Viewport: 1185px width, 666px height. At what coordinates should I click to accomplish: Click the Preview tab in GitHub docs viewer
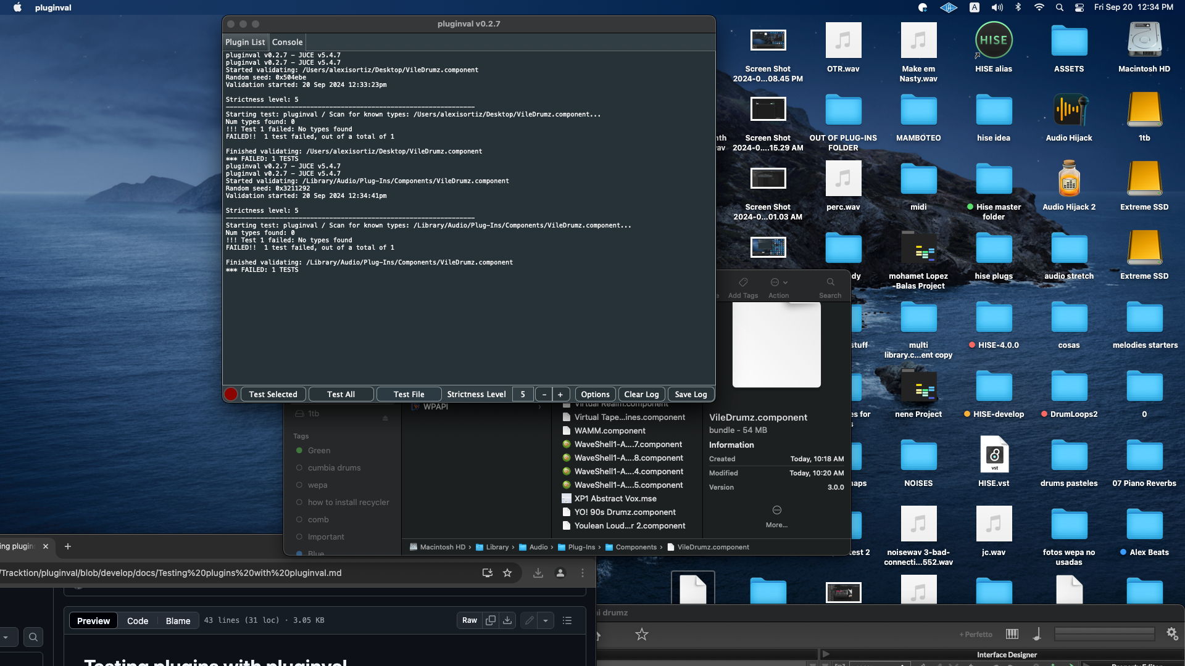pyautogui.click(x=93, y=620)
